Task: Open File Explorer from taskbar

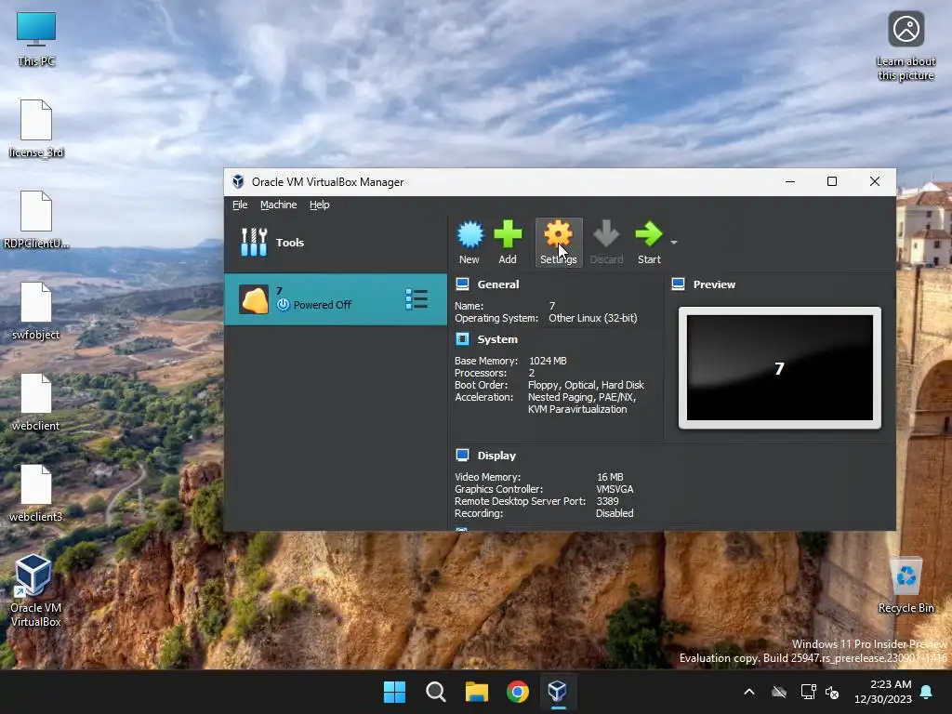Action: point(477,692)
